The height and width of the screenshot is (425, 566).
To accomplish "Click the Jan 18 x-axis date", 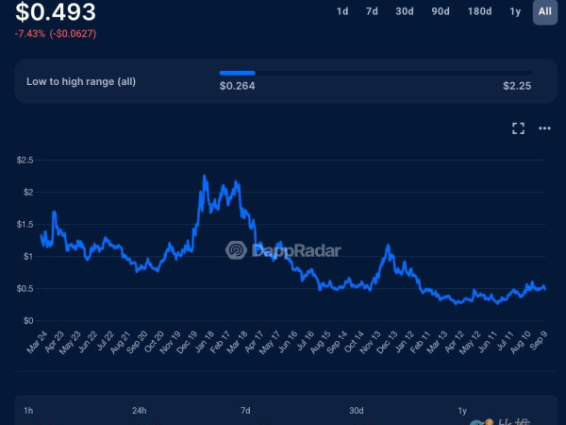I will 205,342.
